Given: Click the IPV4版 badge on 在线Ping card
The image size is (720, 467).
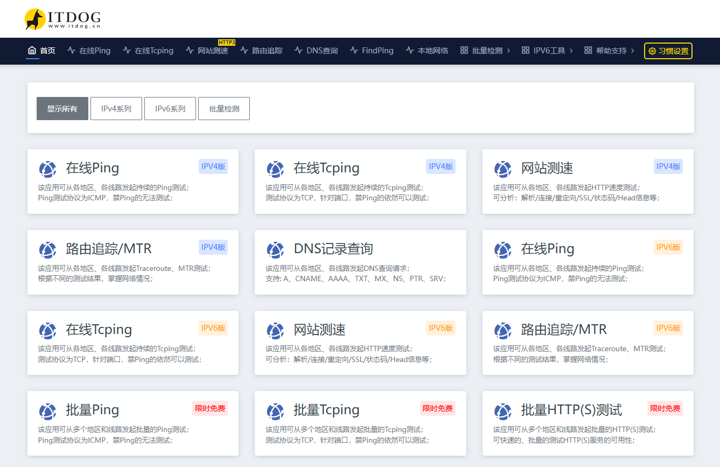Looking at the screenshot, I should pyautogui.click(x=213, y=166).
